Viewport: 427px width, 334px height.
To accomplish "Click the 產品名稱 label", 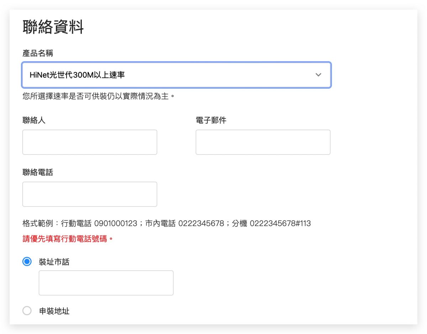I will click(x=38, y=53).
